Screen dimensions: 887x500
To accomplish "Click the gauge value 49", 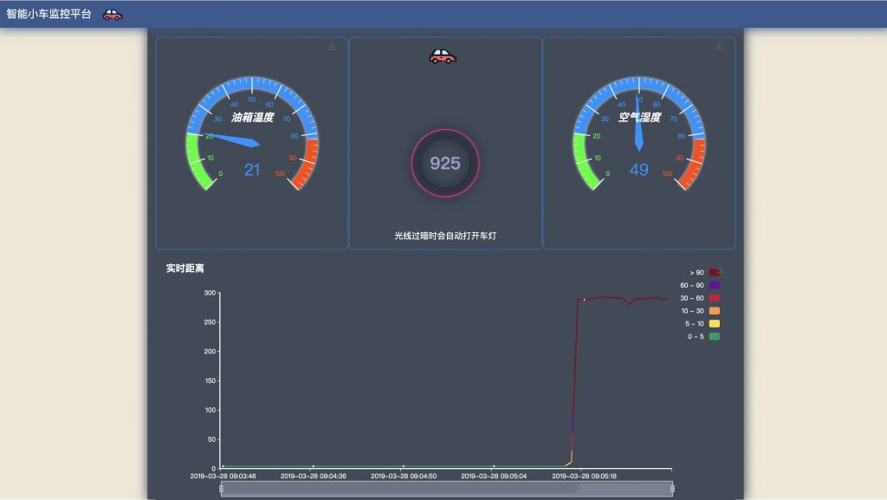I will 639,170.
